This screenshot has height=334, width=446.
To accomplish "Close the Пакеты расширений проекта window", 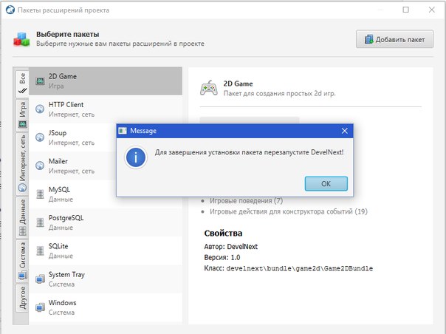I will pos(431,10).
